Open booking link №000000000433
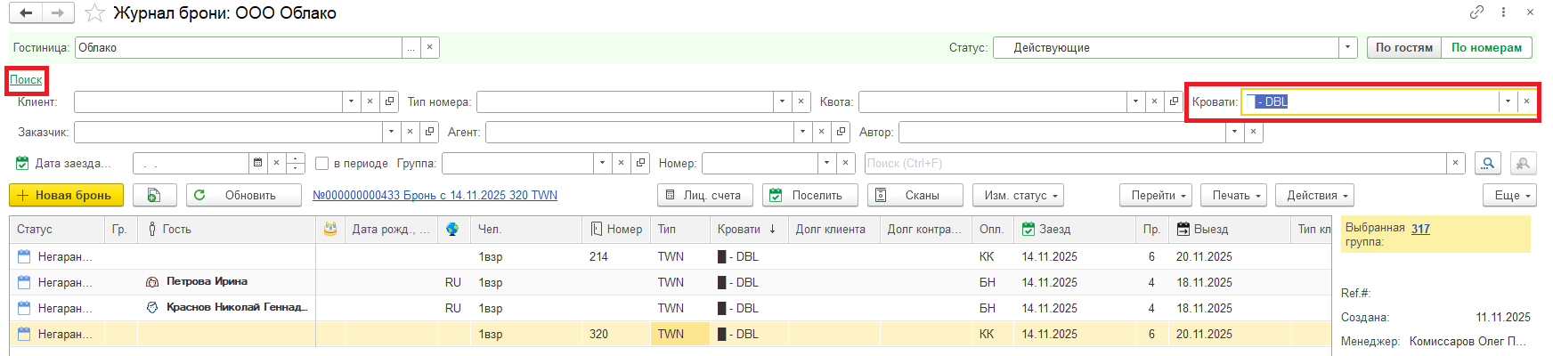 [435, 195]
